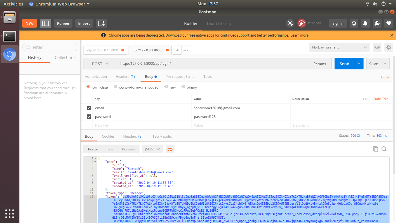This screenshot has width=396, height=223.
Task: Switch to the Builder tab
Action: point(191,24)
